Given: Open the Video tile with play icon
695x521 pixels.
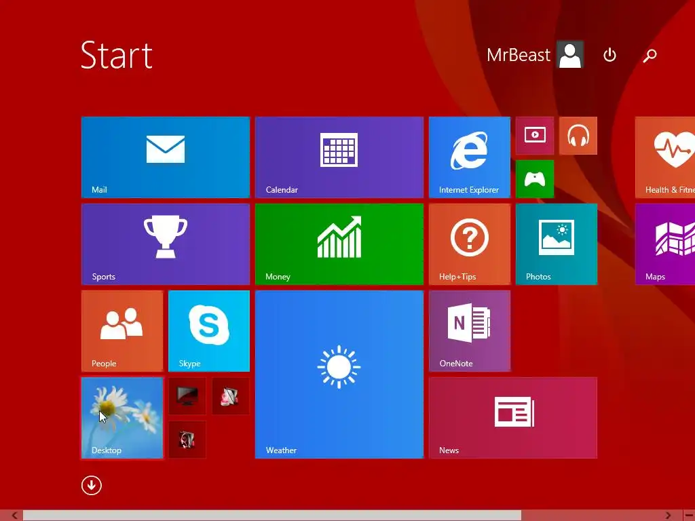Looking at the screenshot, I should click(535, 136).
